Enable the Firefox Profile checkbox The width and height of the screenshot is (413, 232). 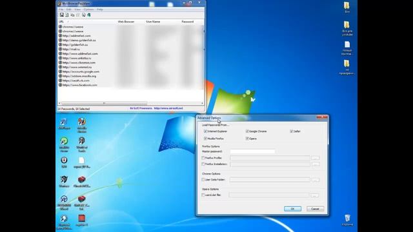coord(203,158)
